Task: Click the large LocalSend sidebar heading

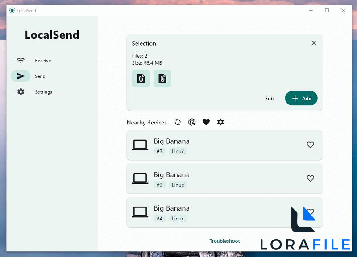Action: point(52,35)
